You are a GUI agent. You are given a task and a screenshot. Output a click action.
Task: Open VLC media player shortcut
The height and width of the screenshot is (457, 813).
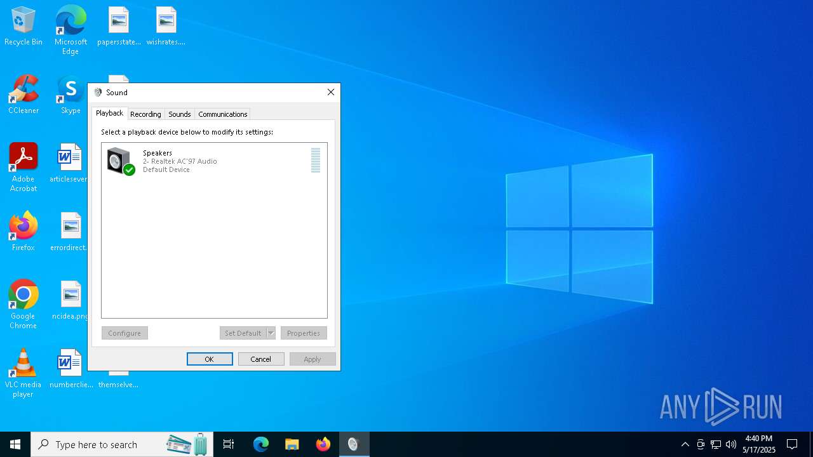click(x=24, y=373)
